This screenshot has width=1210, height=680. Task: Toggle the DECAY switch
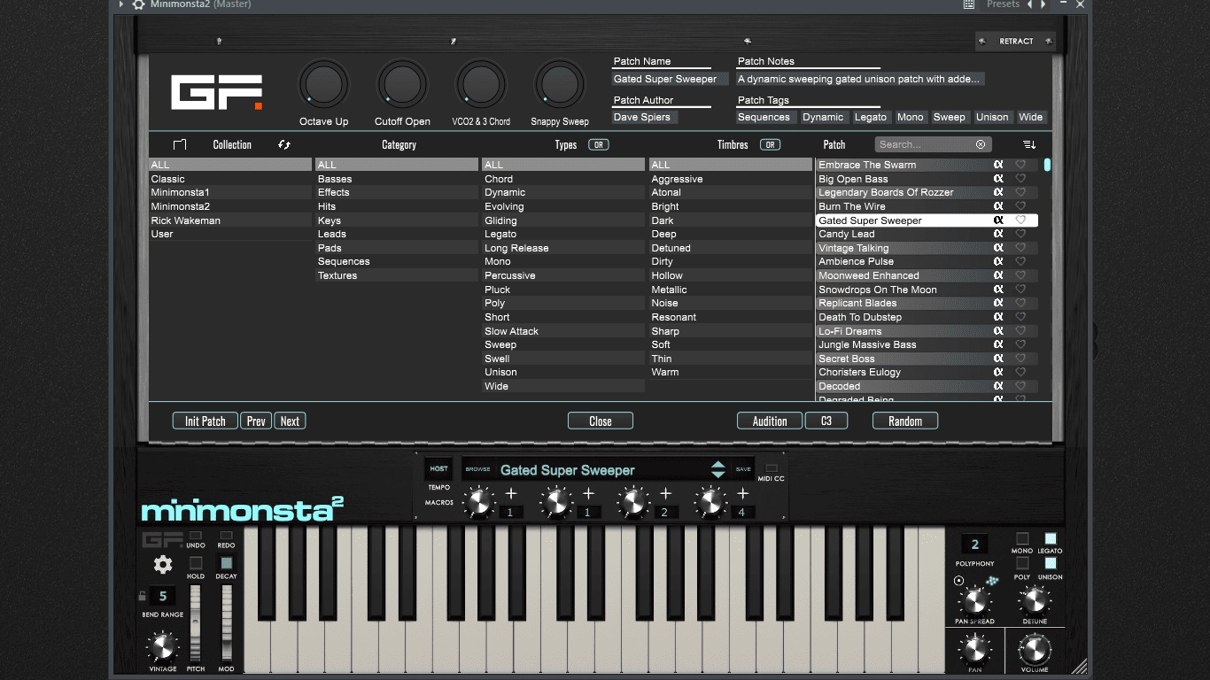226,563
